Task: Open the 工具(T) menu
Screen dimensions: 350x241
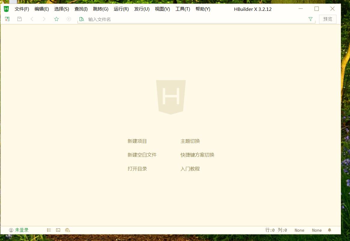Action: click(183, 9)
